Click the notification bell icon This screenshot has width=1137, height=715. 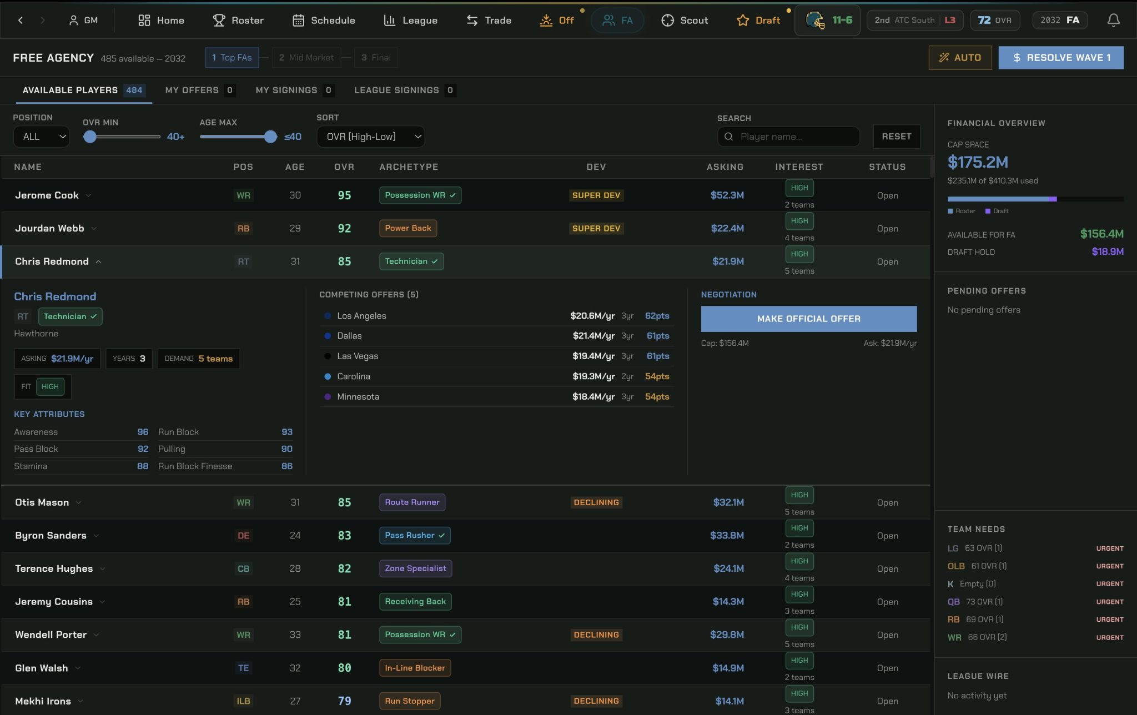[1113, 21]
